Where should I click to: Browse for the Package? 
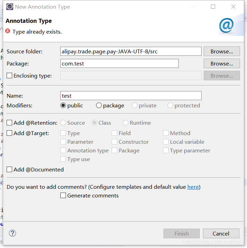click(x=222, y=63)
